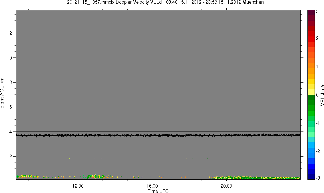Image resolution: width=324 pixels, height=193 pixels.
Task: Click the height tick label 8
Action: click(11, 82)
